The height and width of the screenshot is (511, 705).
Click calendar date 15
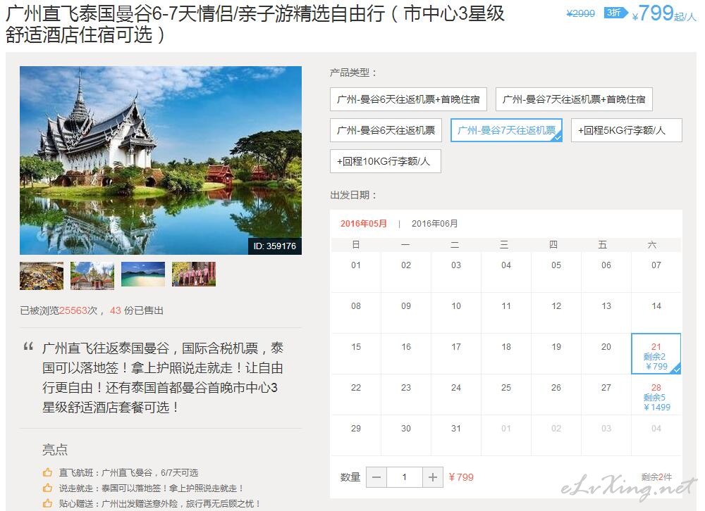tap(355, 347)
